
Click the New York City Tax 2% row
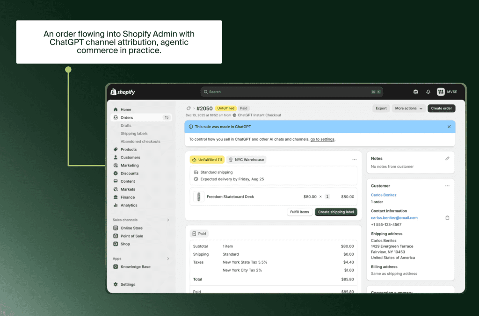click(x=273, y=270)
